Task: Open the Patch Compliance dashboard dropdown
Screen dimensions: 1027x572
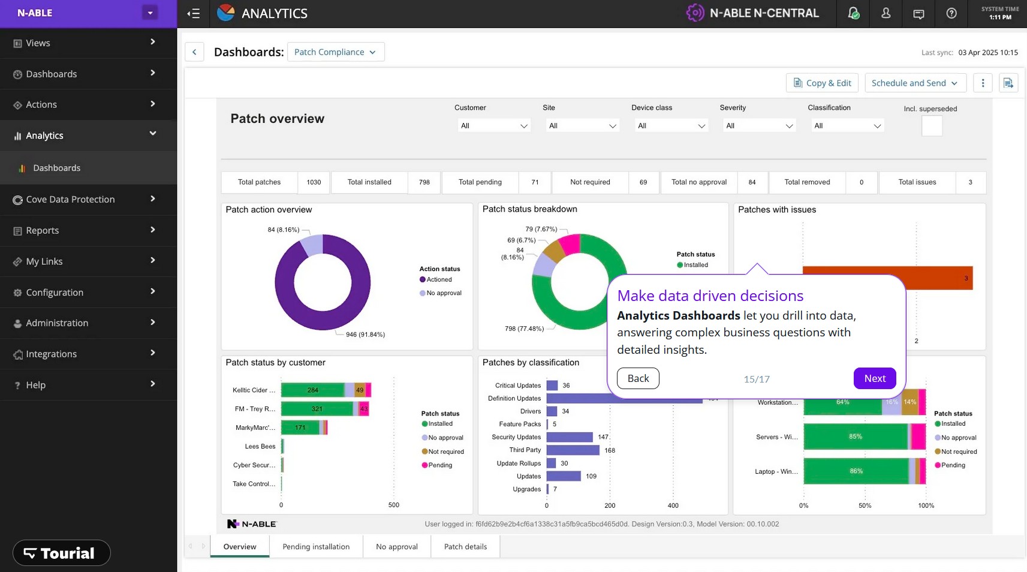Action: click(336, 52)
